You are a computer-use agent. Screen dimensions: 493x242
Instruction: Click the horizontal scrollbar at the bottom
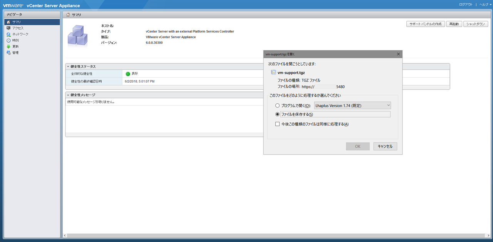276,235
